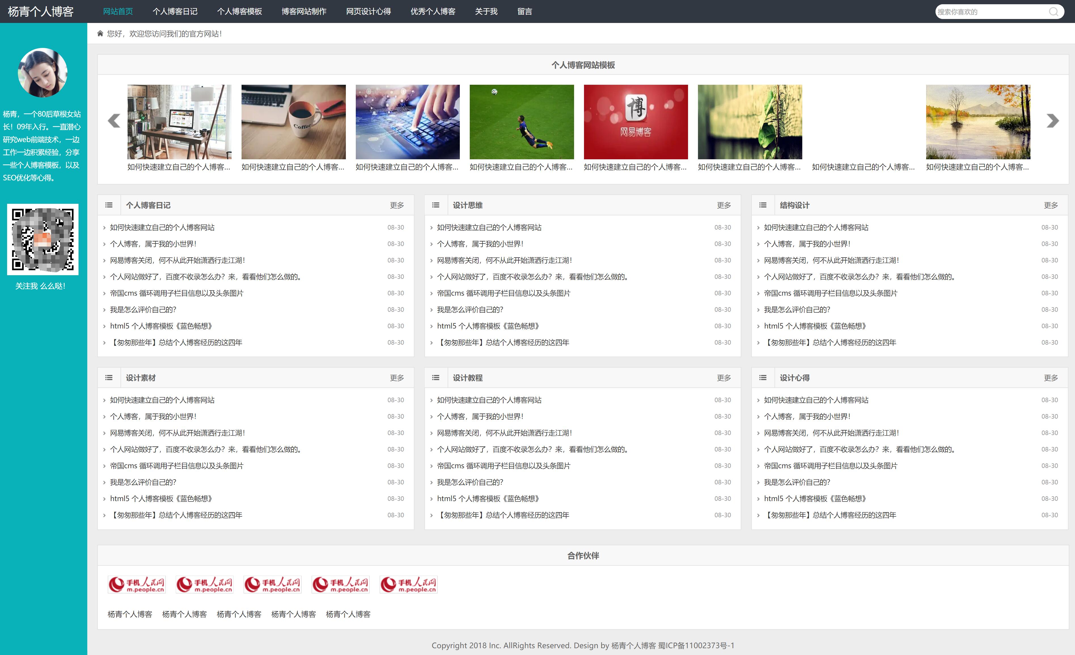Click list icon beside 个人博客日记 heading
The height and width of the screenshot is (655, 1075).
[x=109, y=205]
